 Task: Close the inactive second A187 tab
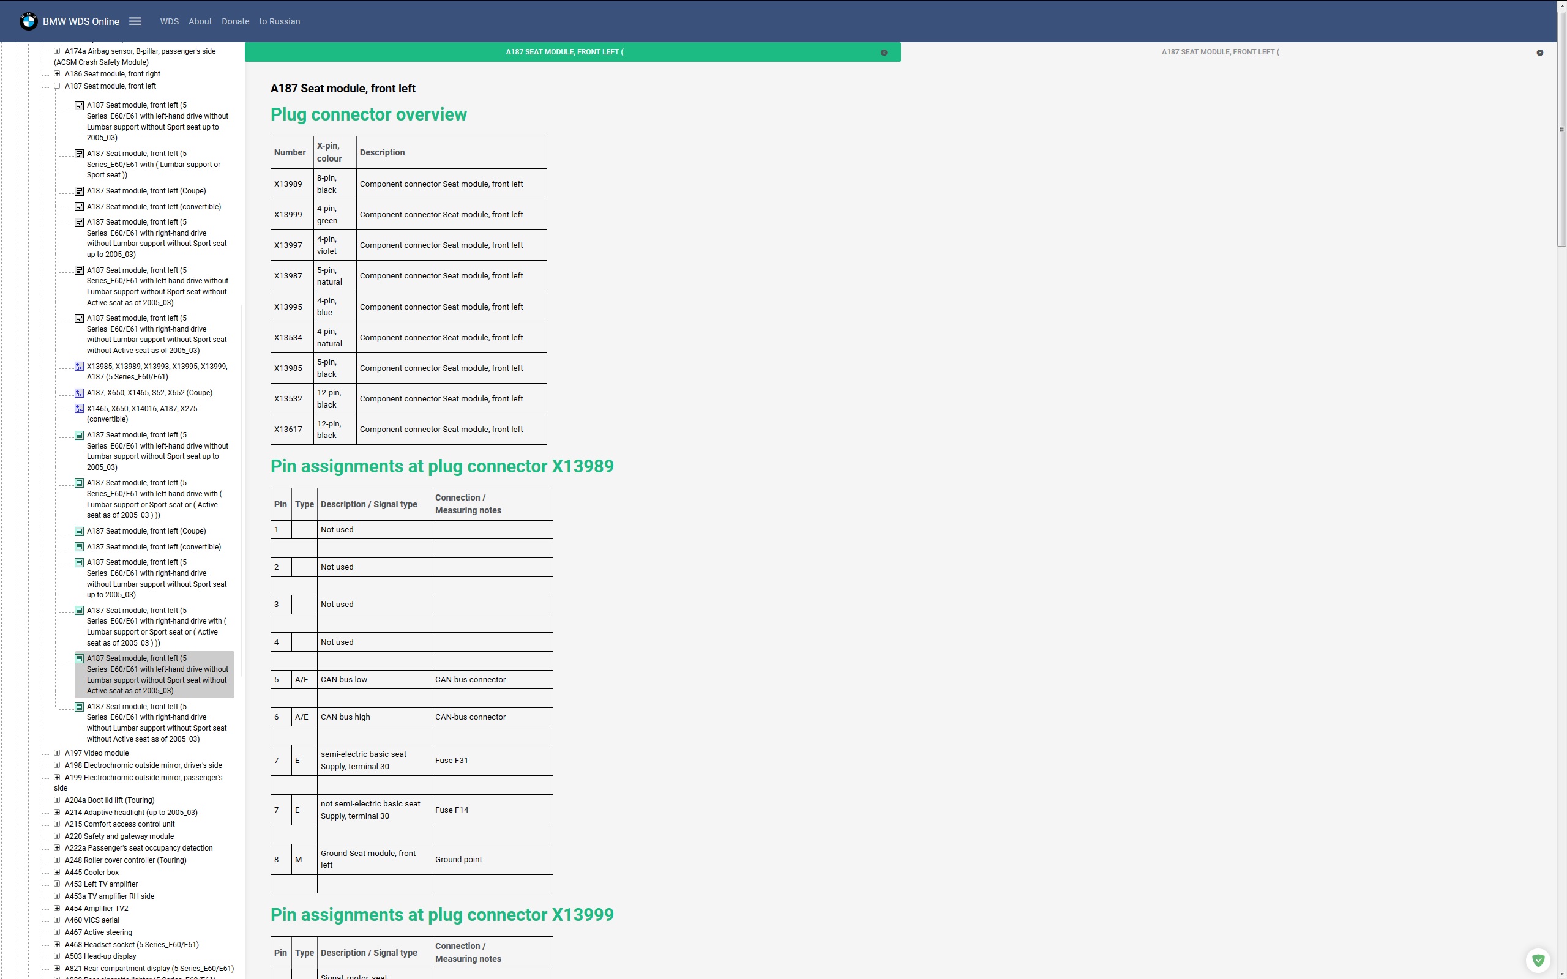pyautogui.click(x=1540, y=53)
